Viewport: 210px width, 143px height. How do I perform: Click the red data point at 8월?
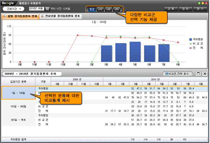(x=178, y=42)
